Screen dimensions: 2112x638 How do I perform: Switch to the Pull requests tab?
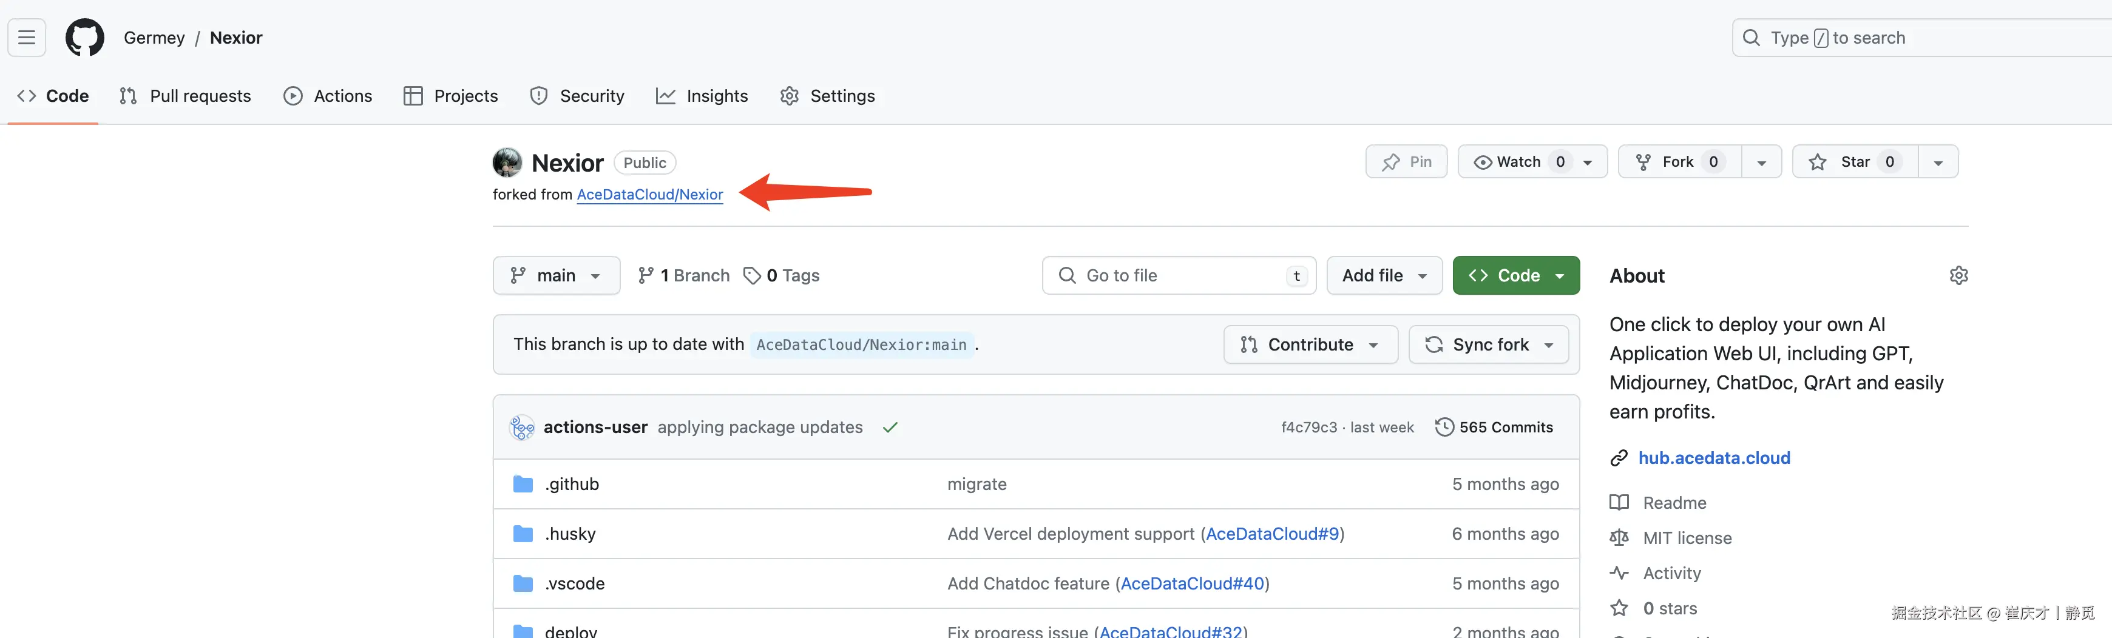185,96
